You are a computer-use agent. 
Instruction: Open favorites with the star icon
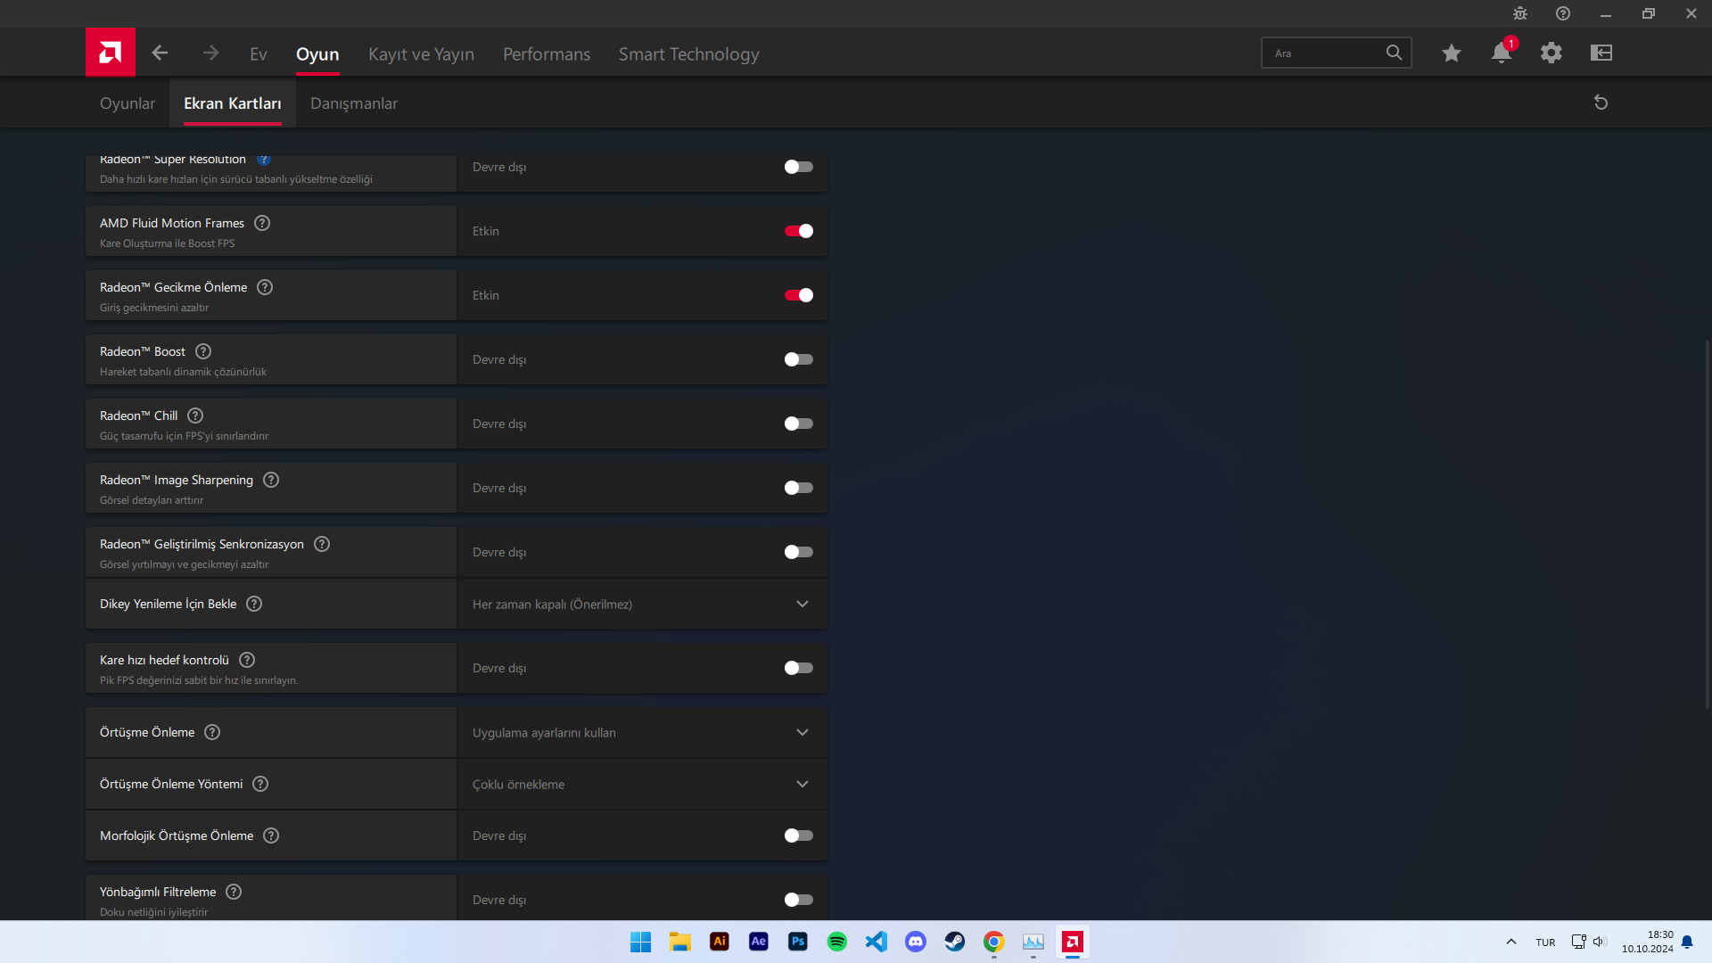pyautogui.click(x=1451, y=53)
